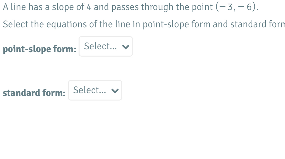285x159 pixels.
Task: Open the point-slope form dropdown
Action: (106, 47)
